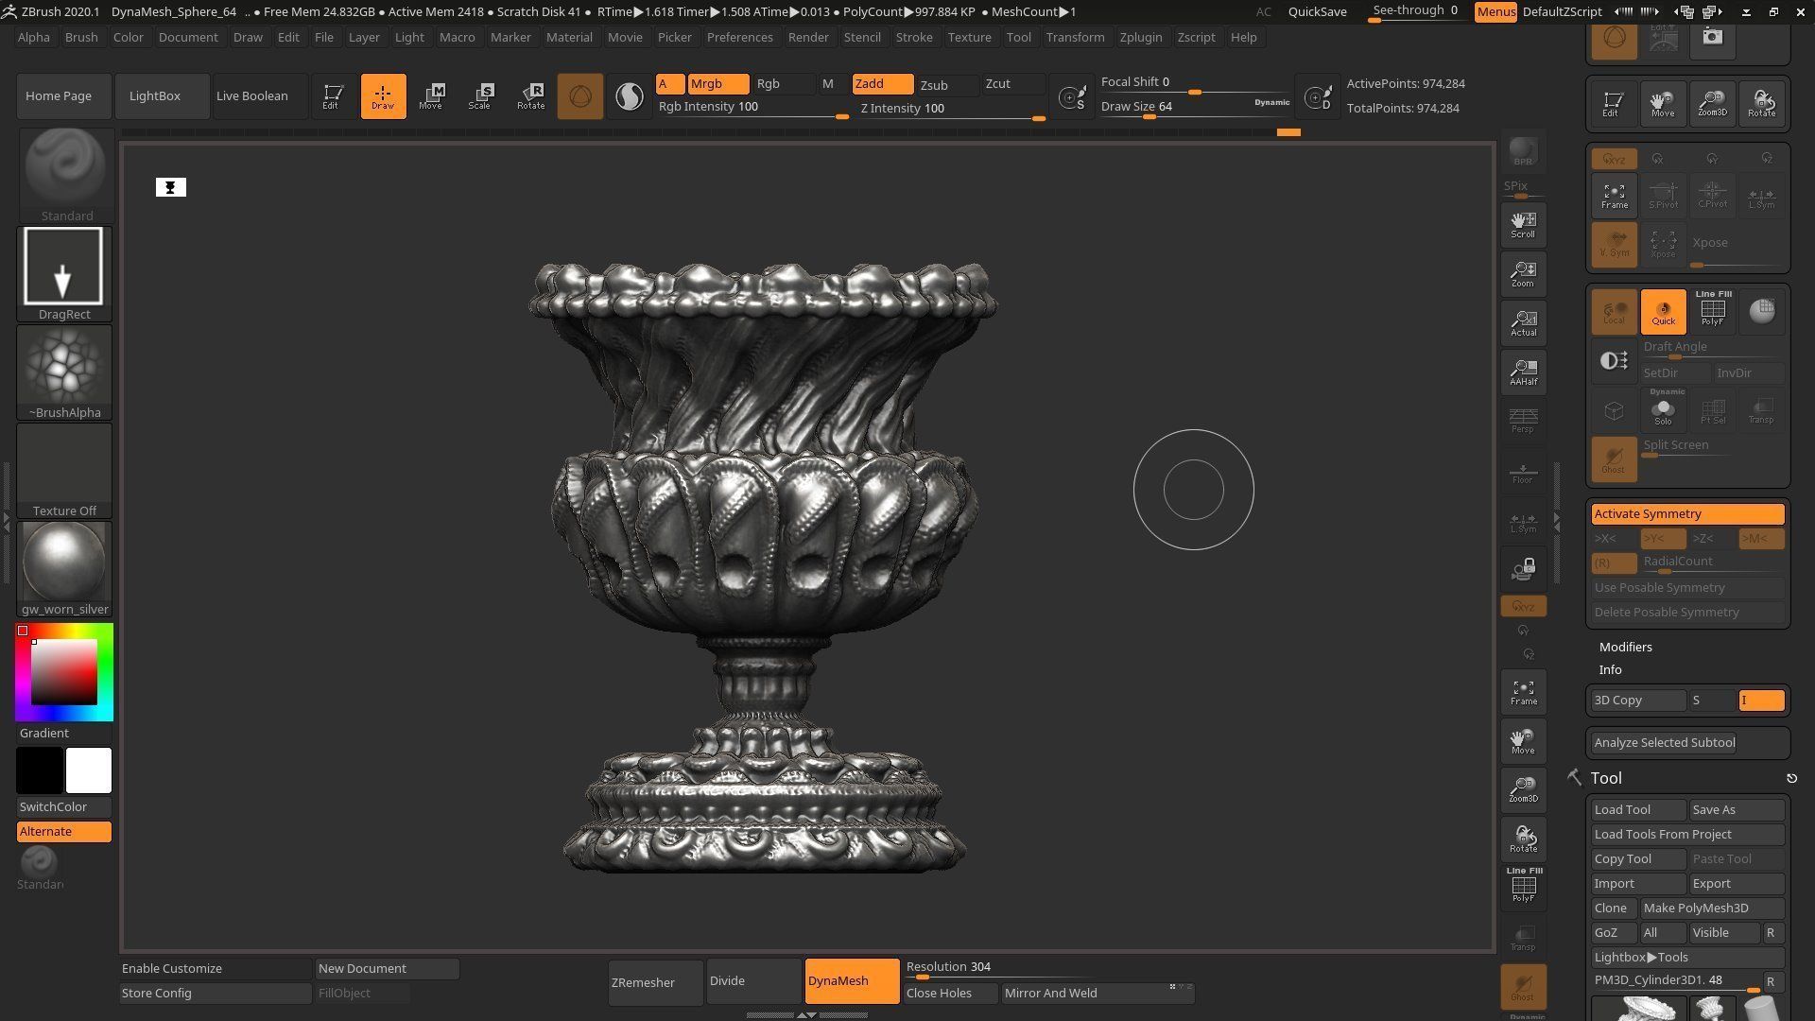Click the sculptris pro sphere icon
Screen dimensions: 1815x1021
pos(580,96)
